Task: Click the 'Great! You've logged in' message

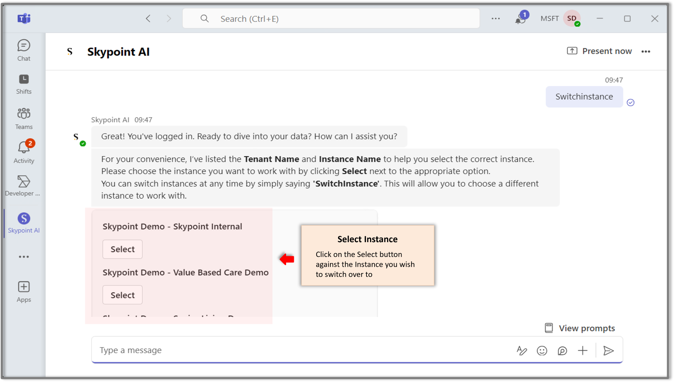Action: pos(249,136)
